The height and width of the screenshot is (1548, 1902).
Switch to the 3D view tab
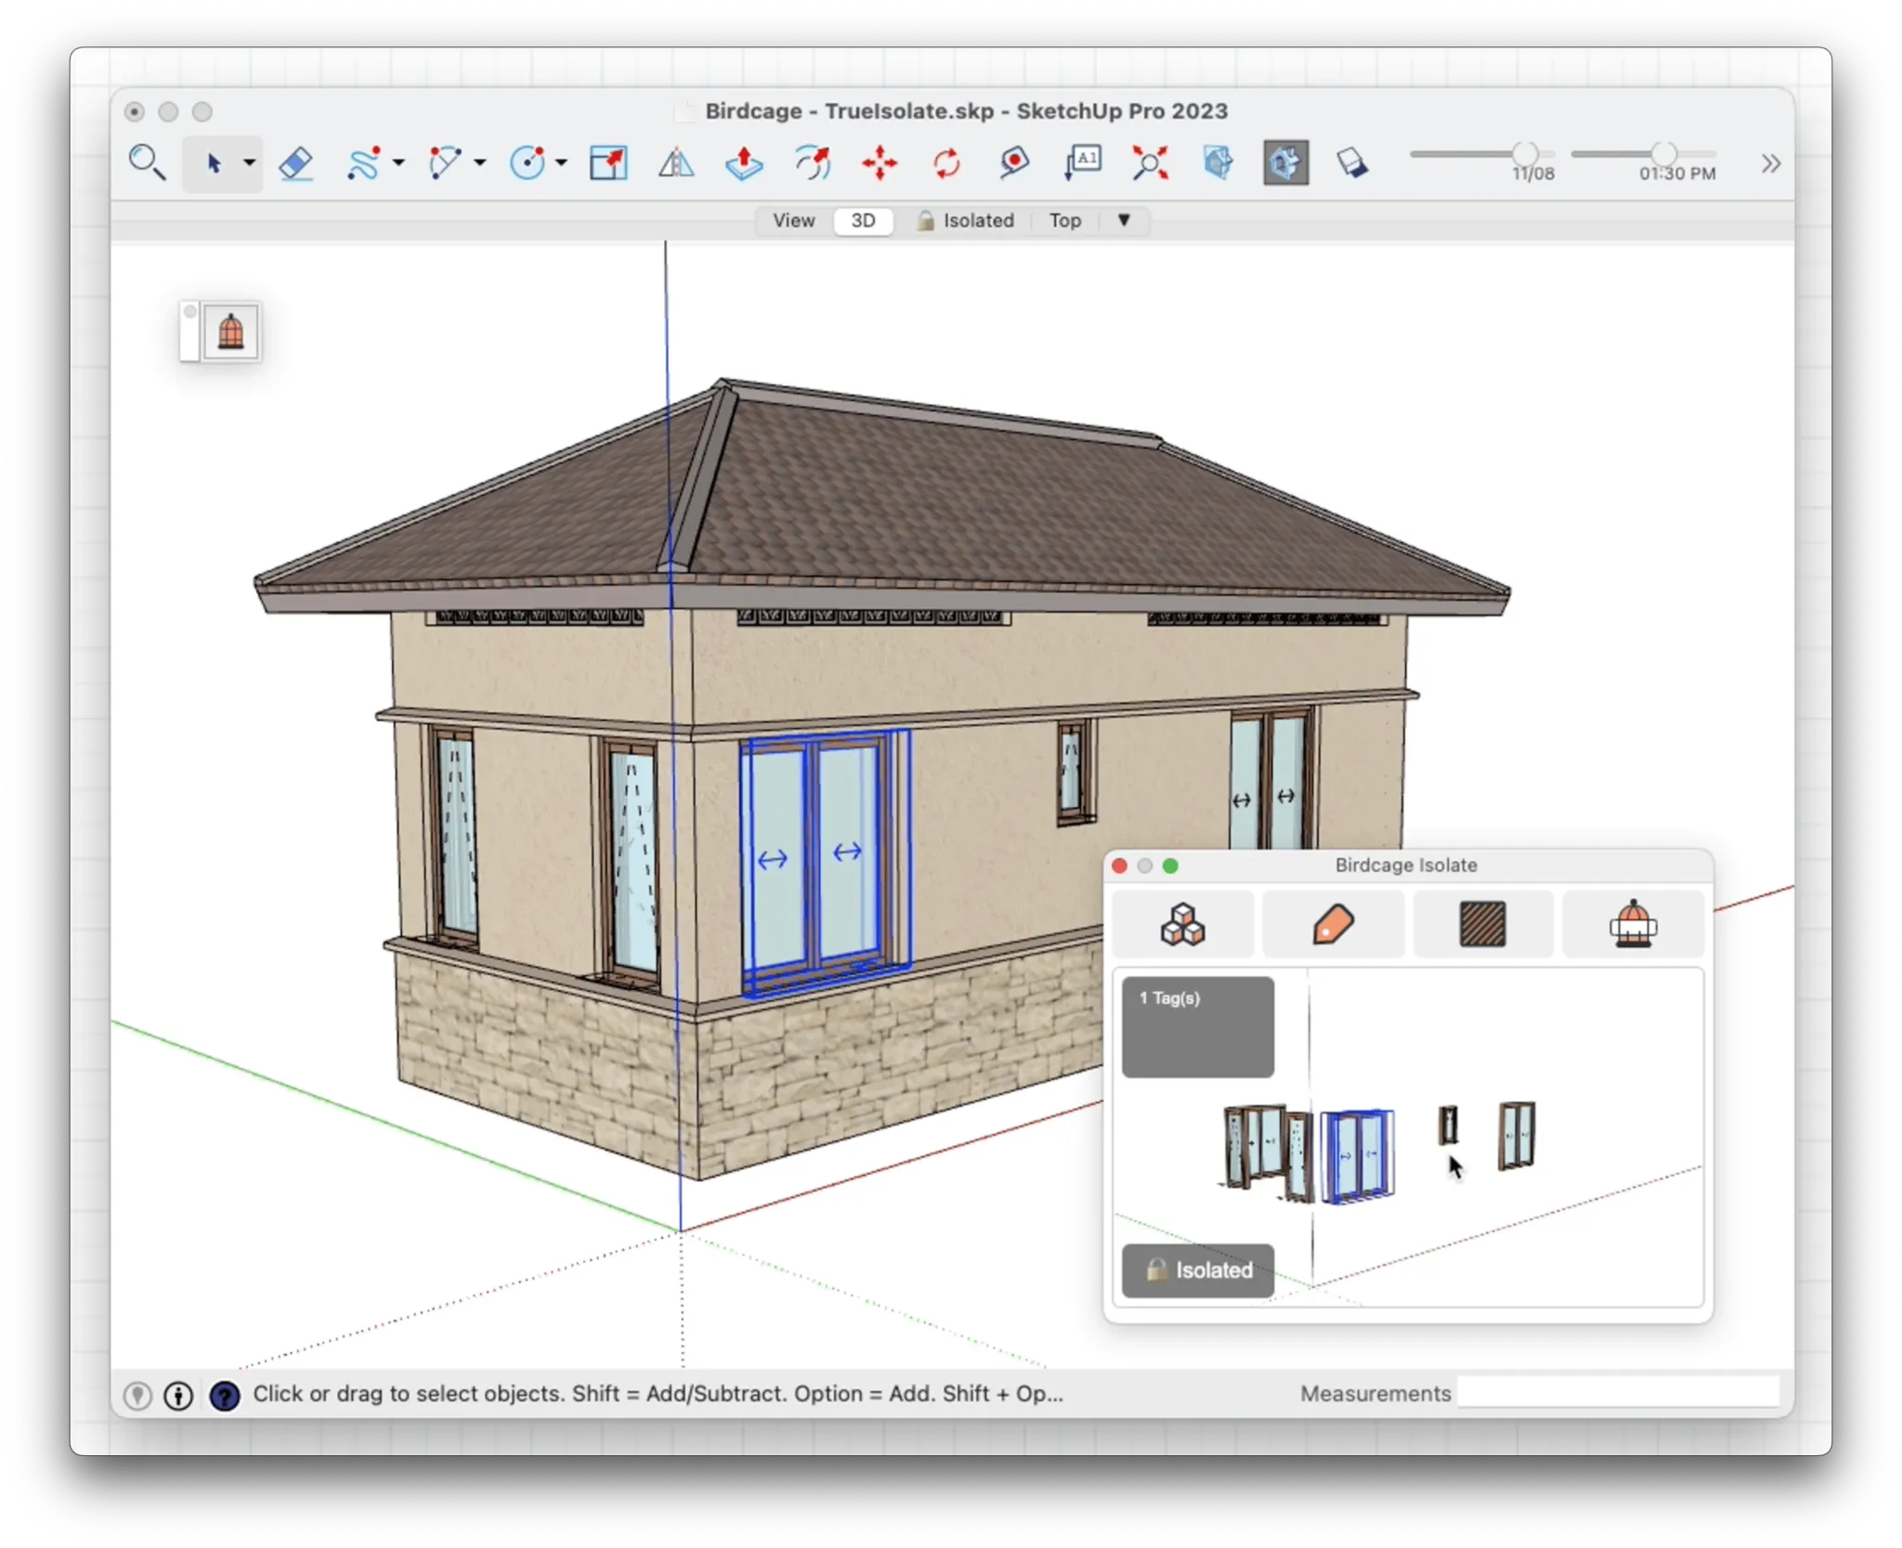point(863,221)
